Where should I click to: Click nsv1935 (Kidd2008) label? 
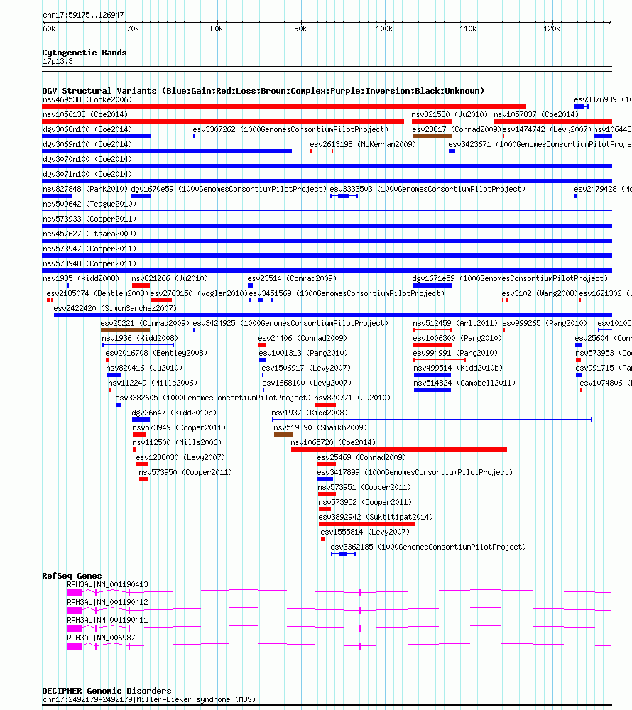81,279
